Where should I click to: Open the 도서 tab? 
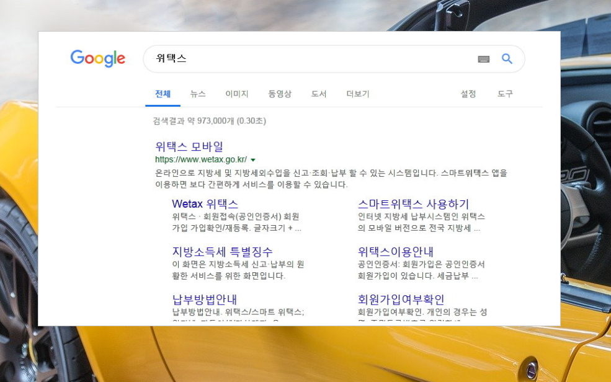tap(319, 94)
